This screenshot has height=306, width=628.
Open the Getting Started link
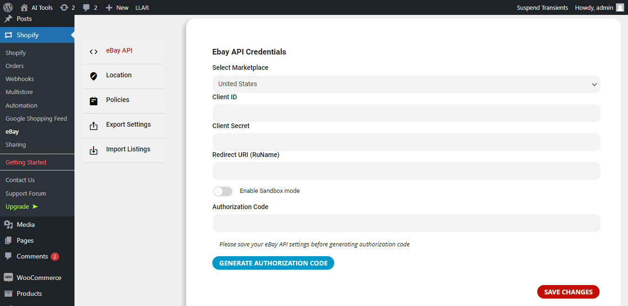coord(26,162)
